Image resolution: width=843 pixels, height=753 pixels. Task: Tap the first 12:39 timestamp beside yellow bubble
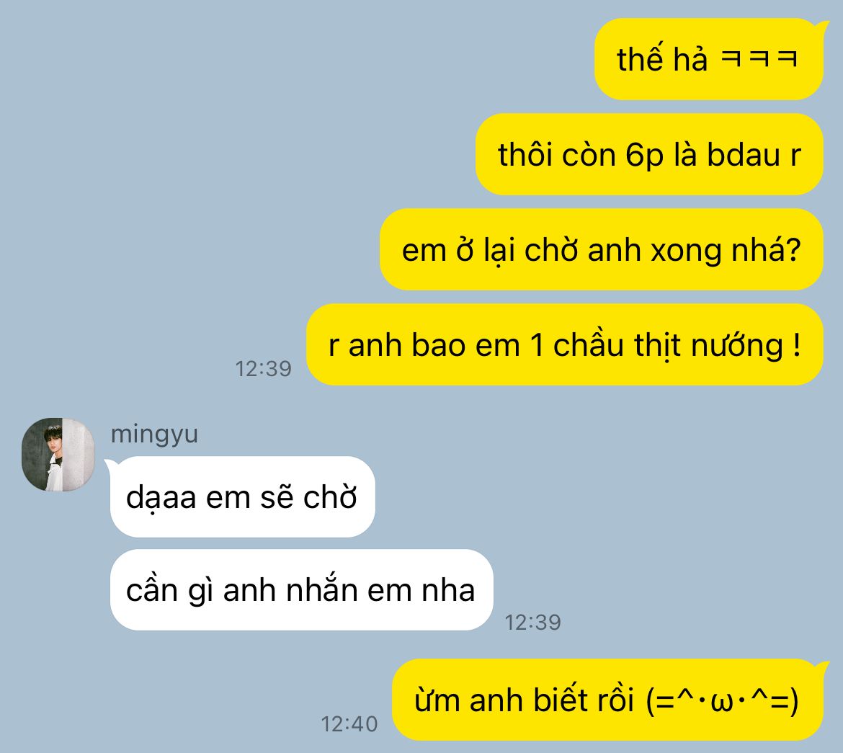264,369
